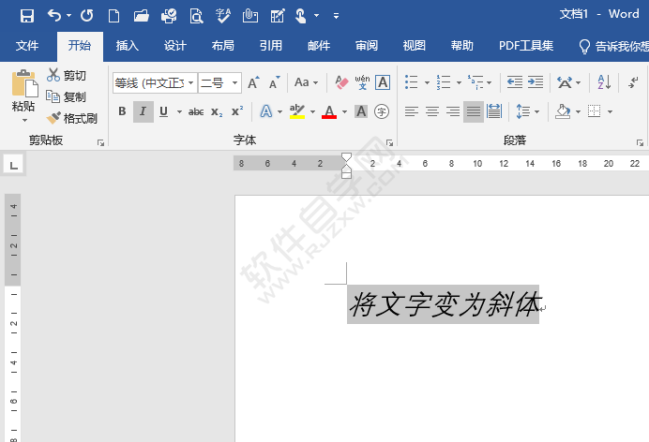Open underline style dropdown arrow
649x442 pixels.
[180, 111]
